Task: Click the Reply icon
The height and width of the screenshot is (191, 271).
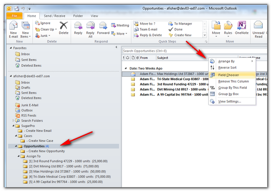Action: (x=78, y=26)
